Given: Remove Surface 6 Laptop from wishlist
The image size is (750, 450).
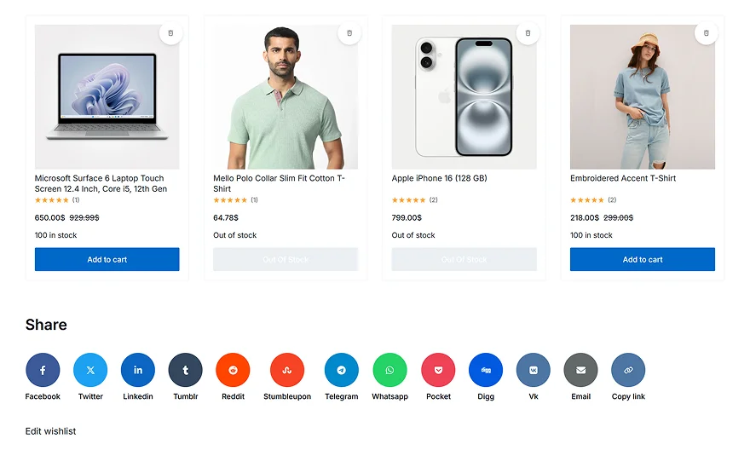Looking at the screenshot, I should [x=170, y=33].
